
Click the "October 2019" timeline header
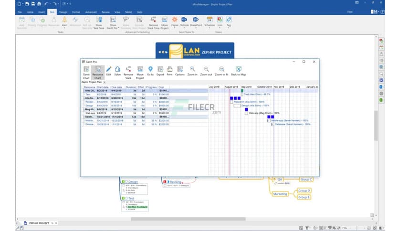click(264, 87)
